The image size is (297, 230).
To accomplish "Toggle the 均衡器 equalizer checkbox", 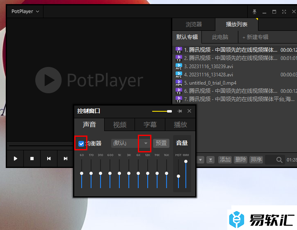I will click(x=81, y=143).
